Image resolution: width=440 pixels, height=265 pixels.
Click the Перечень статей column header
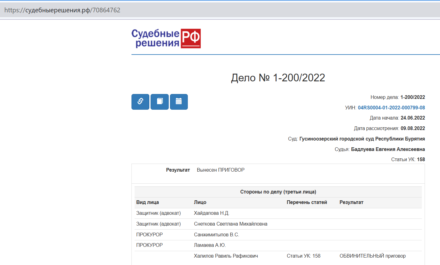pos(307,202)
